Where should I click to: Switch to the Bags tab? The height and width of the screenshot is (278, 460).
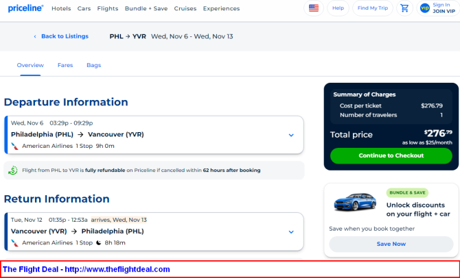click(x=93, y=65)
